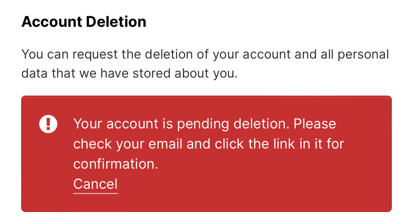Click the word 'email' in the alert
The height and width of the screenshot is (224, 413).
(x=166, y=144)
